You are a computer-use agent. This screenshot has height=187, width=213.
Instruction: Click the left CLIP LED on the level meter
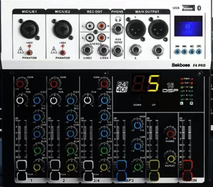[182, 83]
